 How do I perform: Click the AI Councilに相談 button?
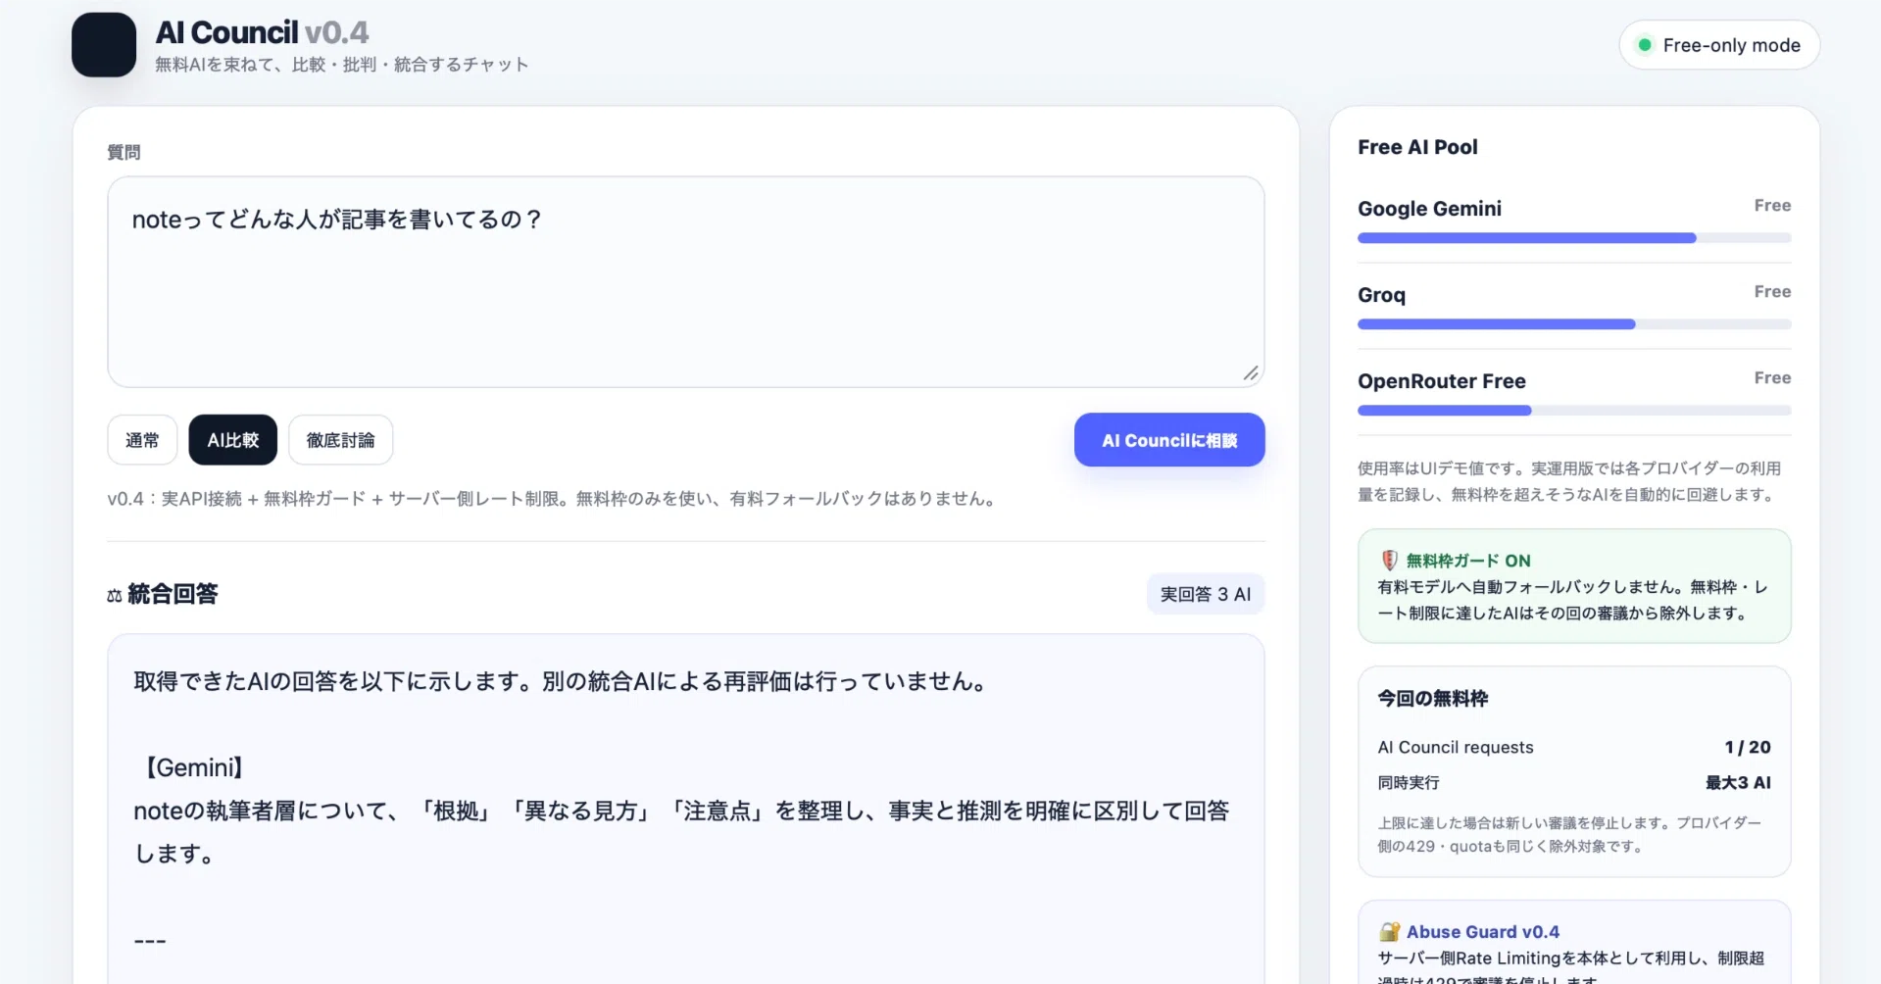[x=1169, y=440]
